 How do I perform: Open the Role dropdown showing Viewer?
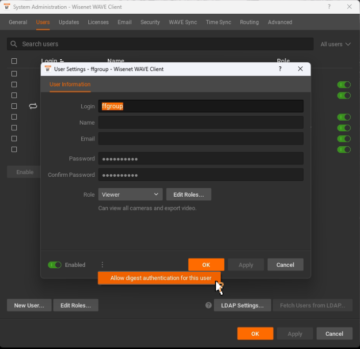(130, 194)
